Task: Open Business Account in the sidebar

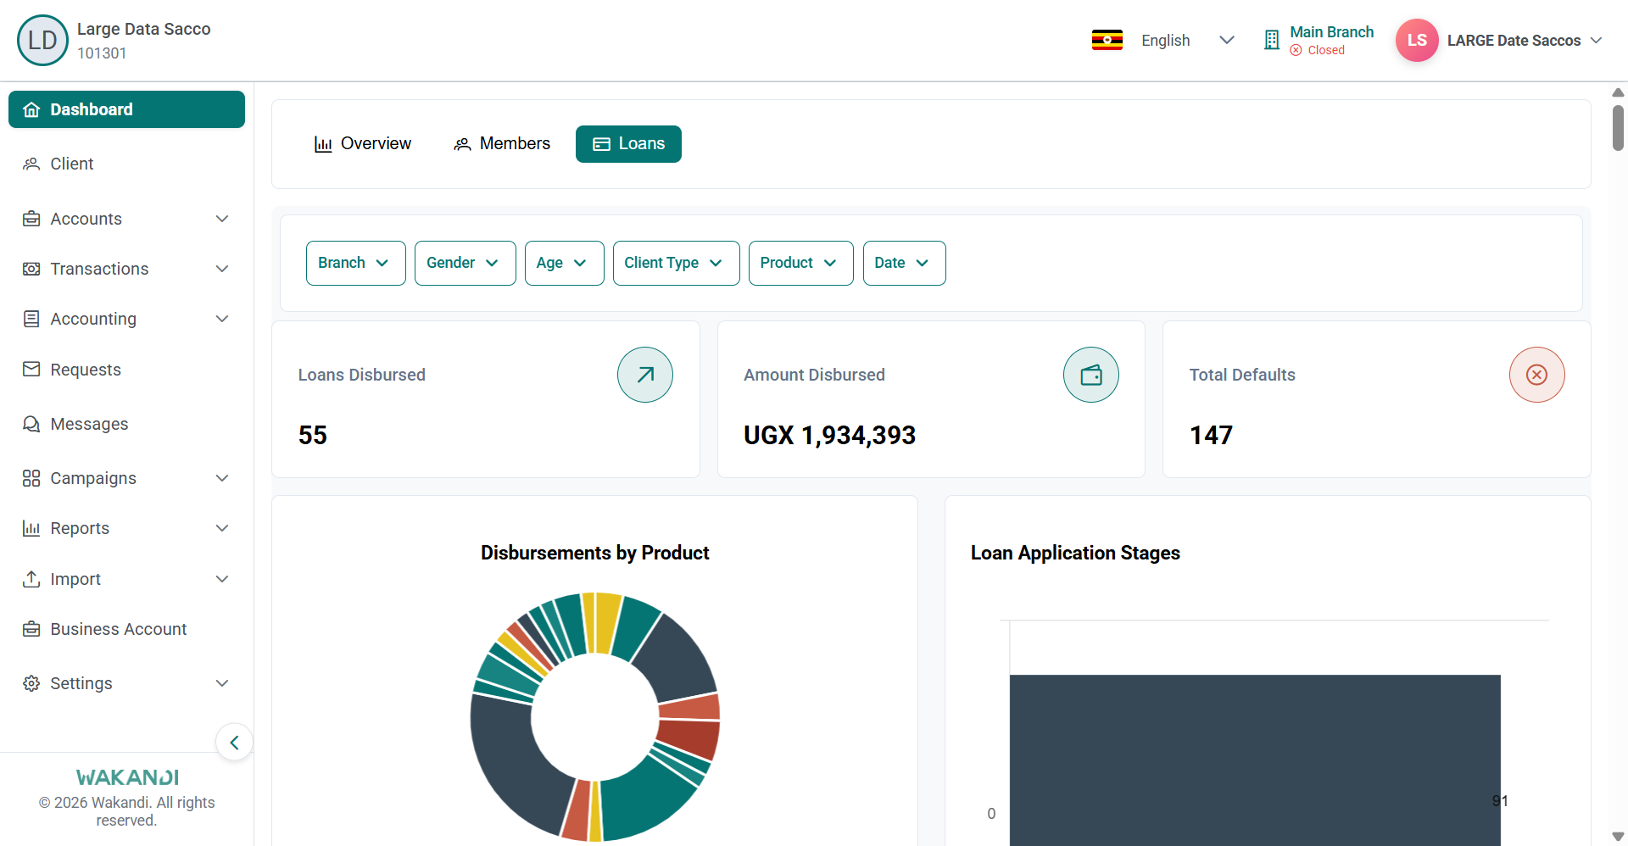Action: [126, 629]
